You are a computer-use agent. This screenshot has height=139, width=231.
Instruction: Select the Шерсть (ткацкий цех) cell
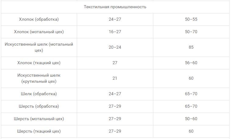click(39, 131)
